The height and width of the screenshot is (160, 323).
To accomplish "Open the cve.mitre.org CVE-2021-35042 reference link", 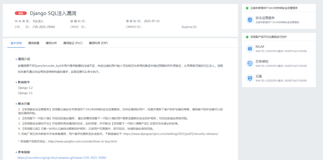I will [62, 158].
